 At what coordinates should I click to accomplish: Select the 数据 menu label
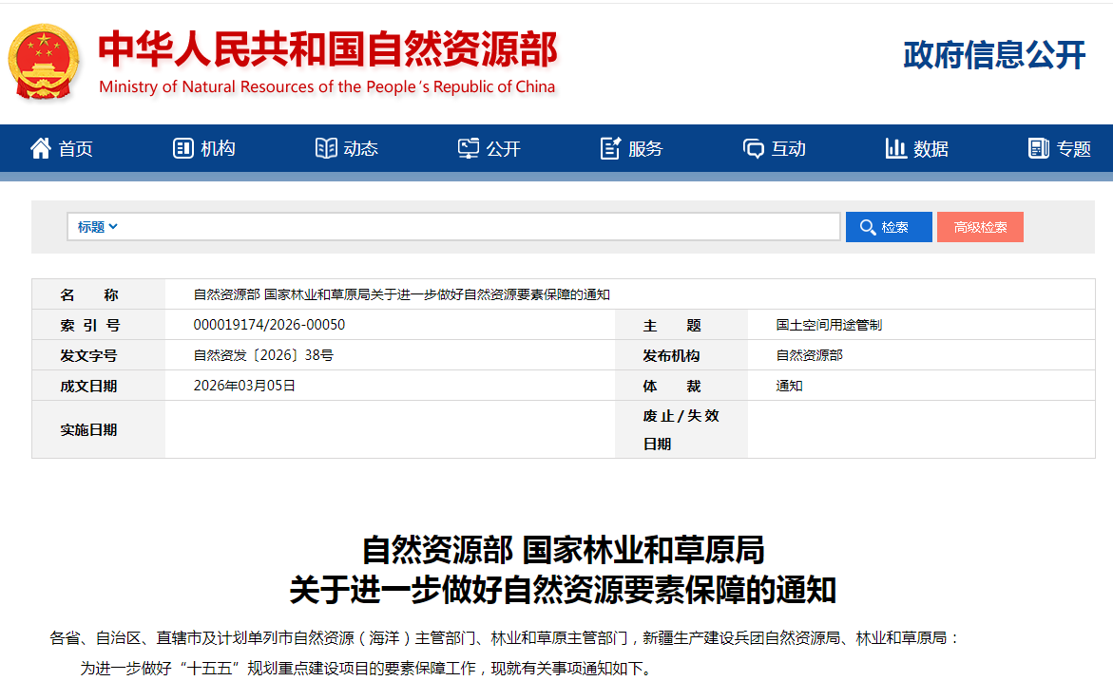click(931, 149)
